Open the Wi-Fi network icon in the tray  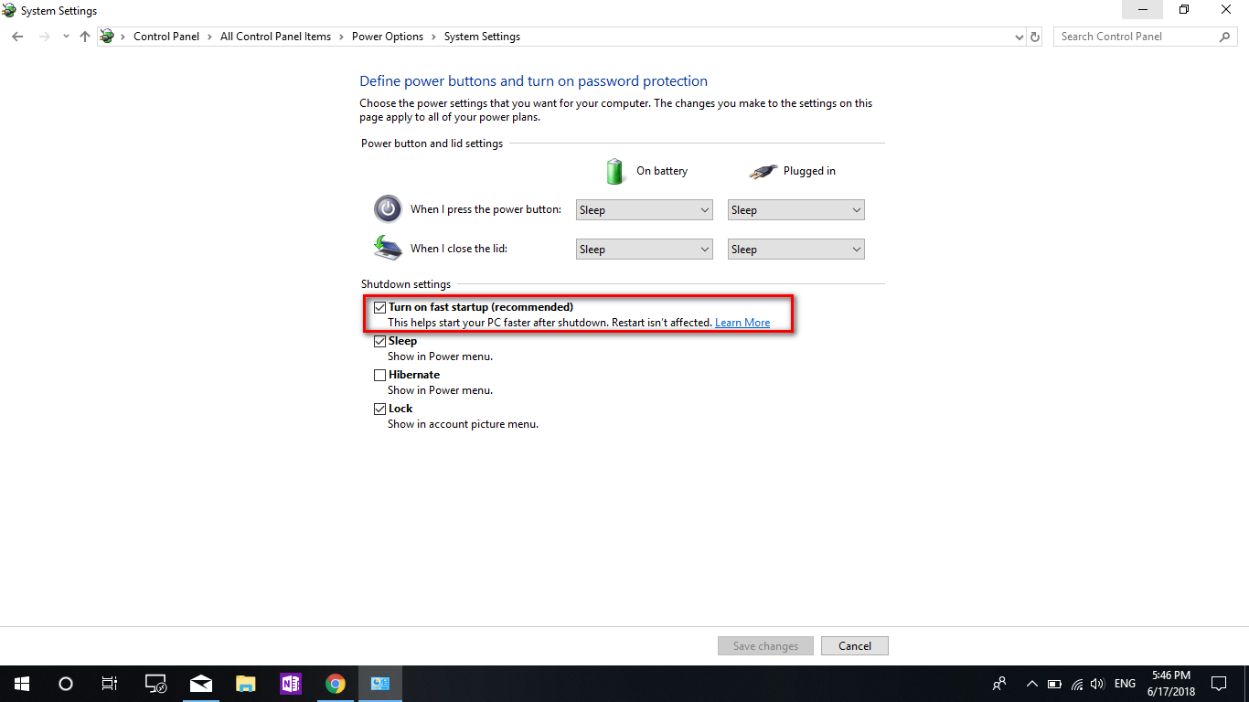pos(1075,683)
